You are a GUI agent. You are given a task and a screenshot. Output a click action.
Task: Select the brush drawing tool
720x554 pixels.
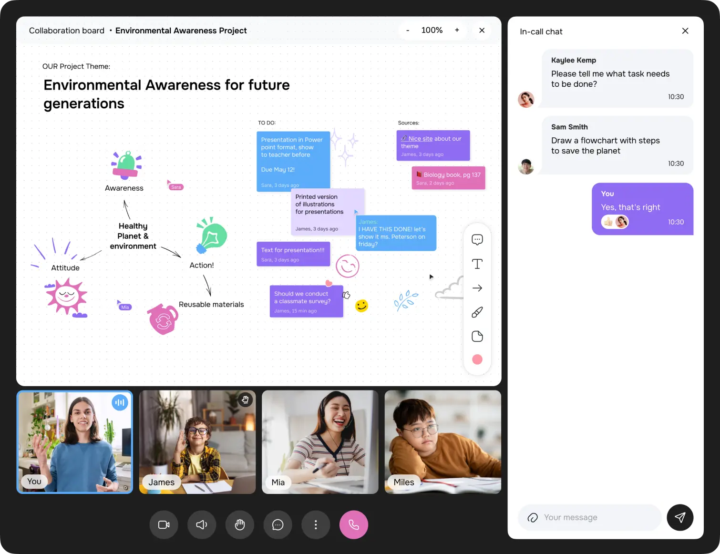point(477,312)
